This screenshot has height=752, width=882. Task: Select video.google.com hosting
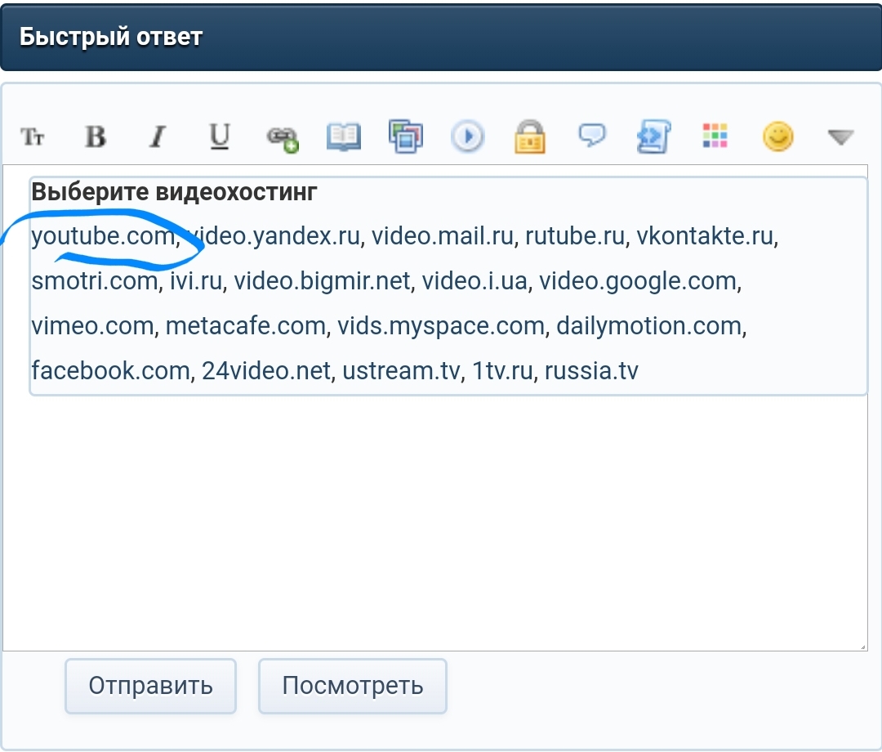point(638,281)
